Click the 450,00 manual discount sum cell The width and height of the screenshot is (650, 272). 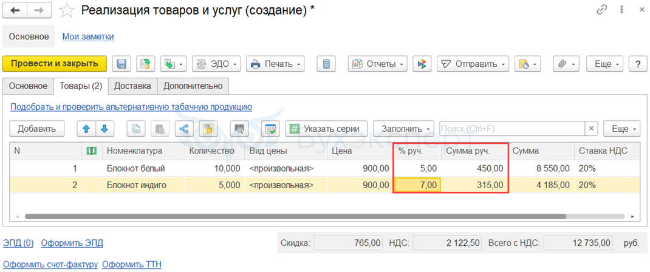click(x=474, y=169)
